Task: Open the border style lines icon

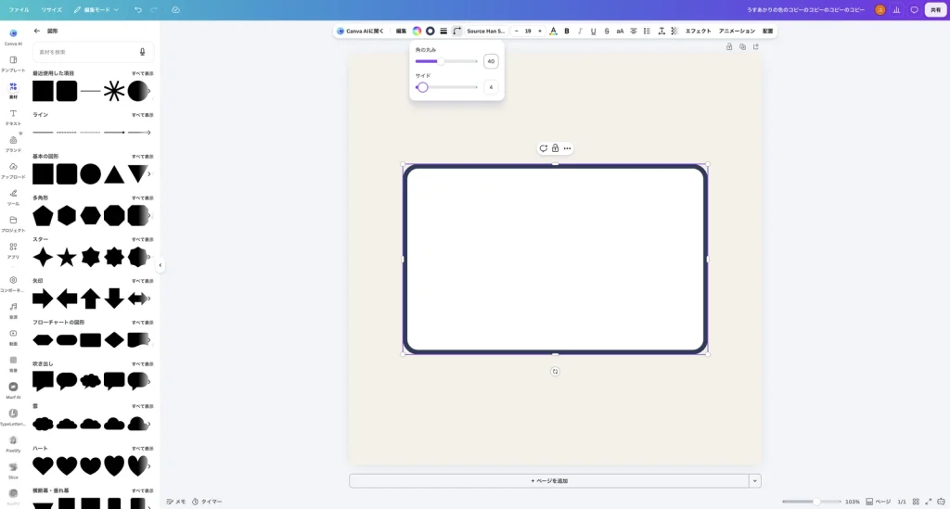Action: (443, 31)
